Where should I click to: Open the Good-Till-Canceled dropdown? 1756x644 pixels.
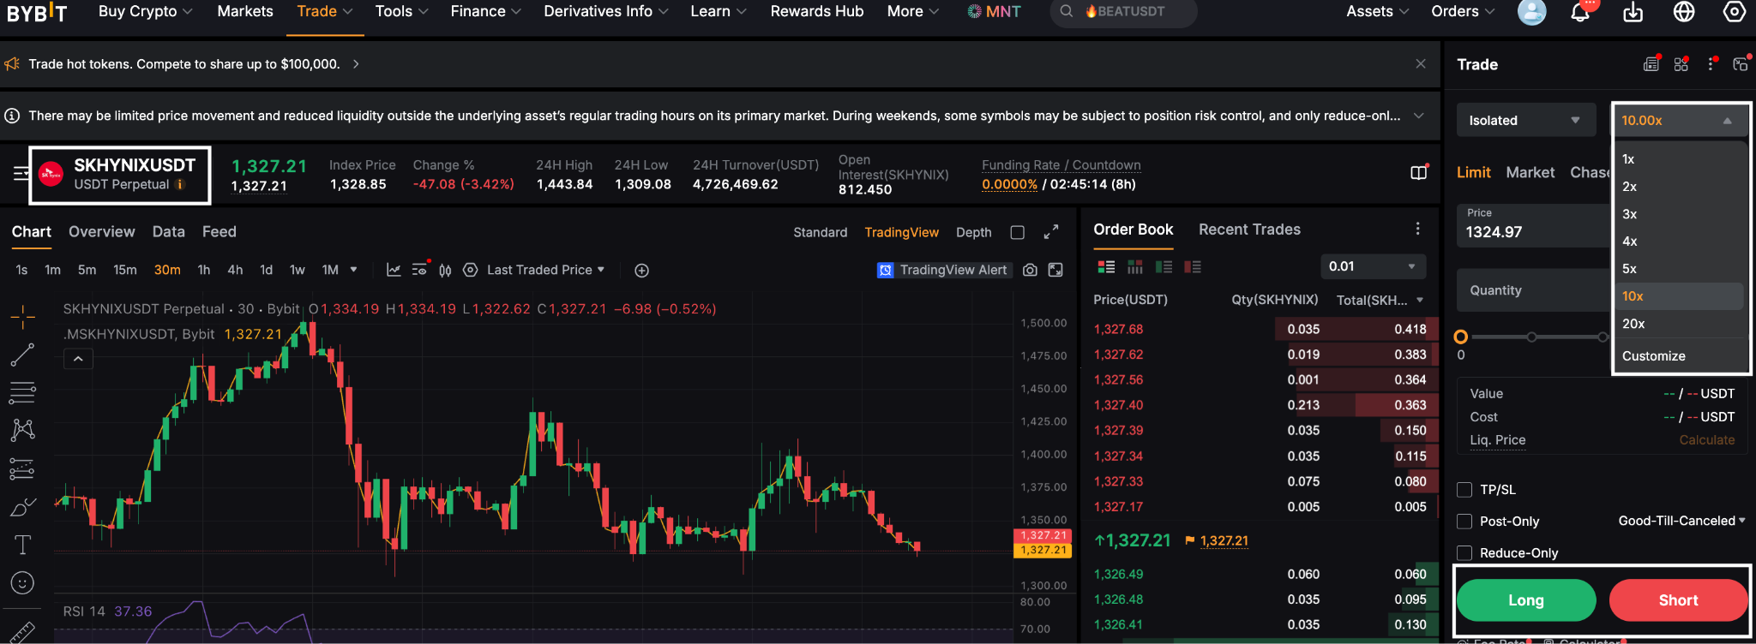point(1681,521)
